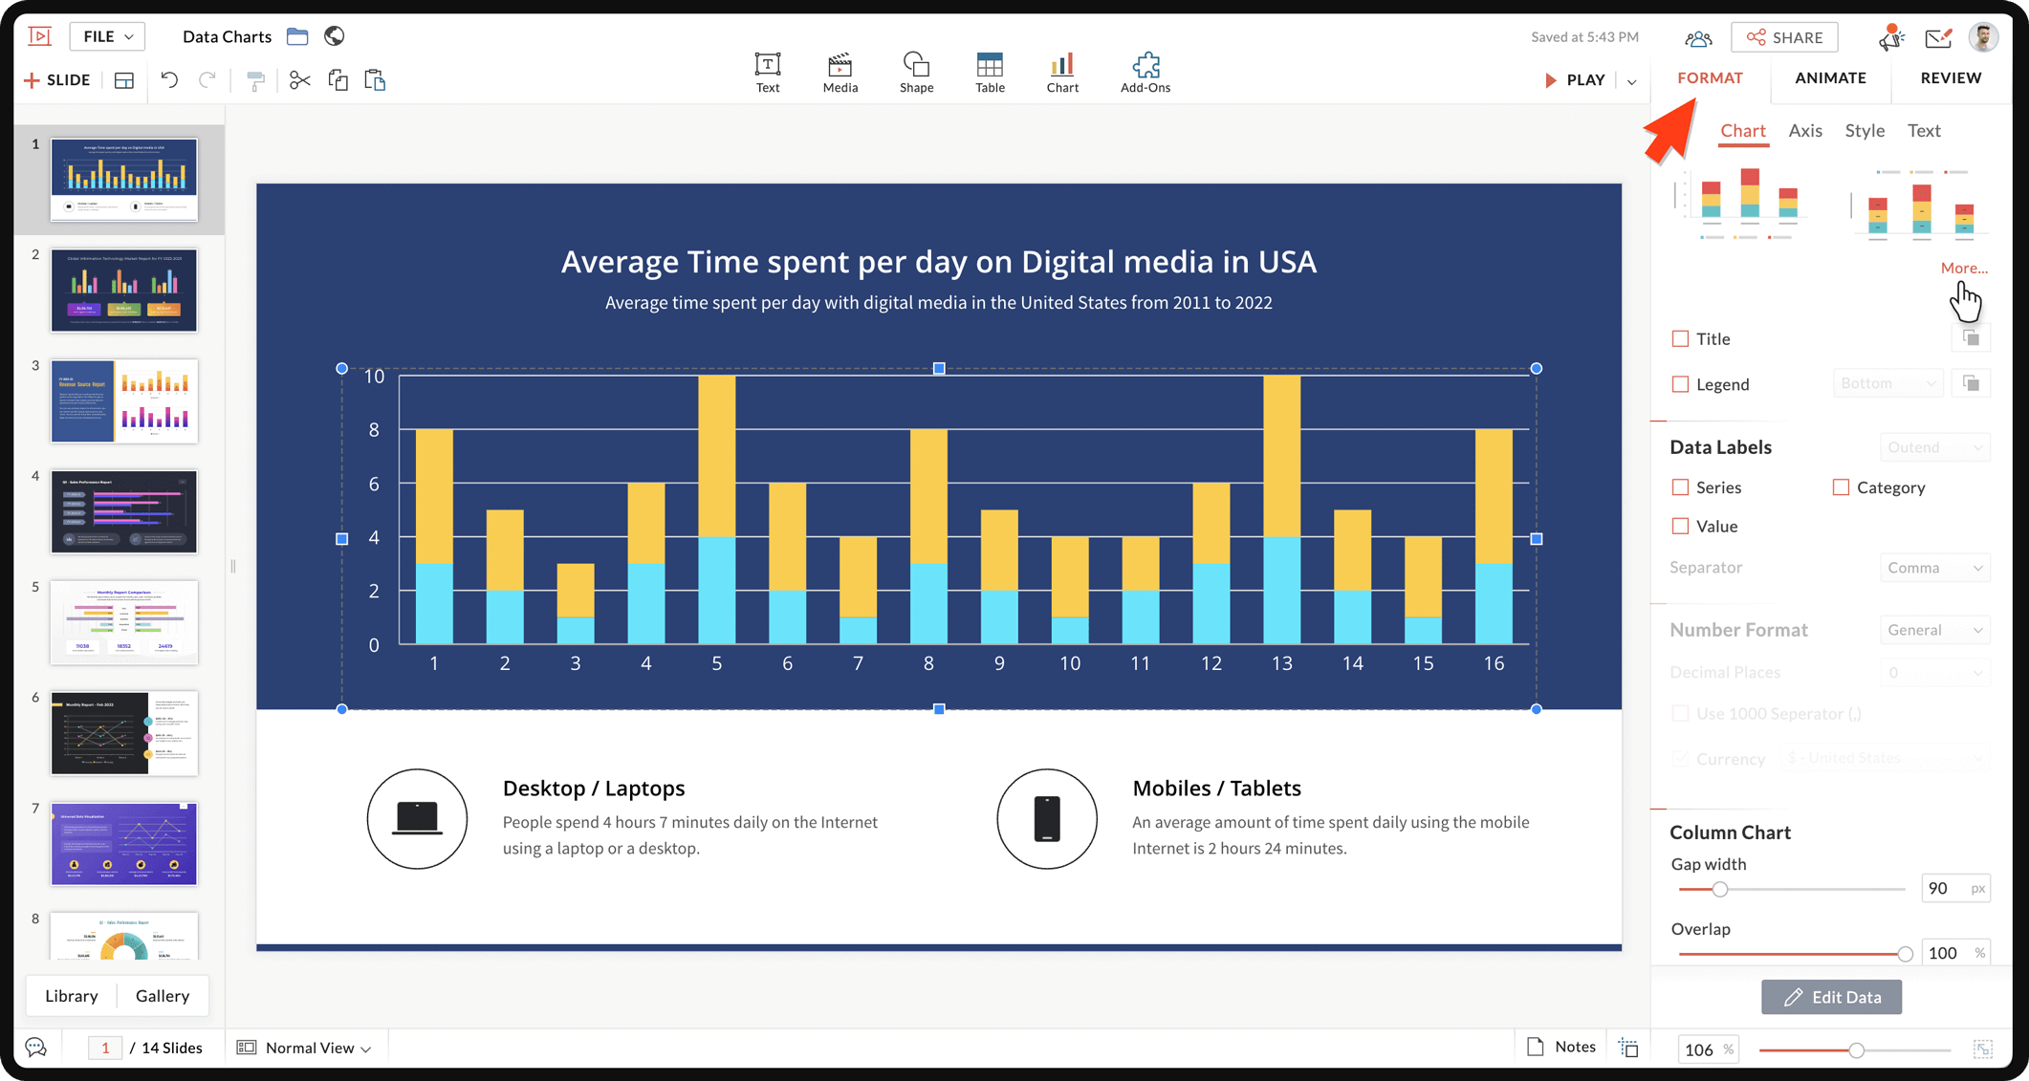The image size is (2029, 1081).
Task: Click the undo arrow icon
Action: [x=169, y=80]
